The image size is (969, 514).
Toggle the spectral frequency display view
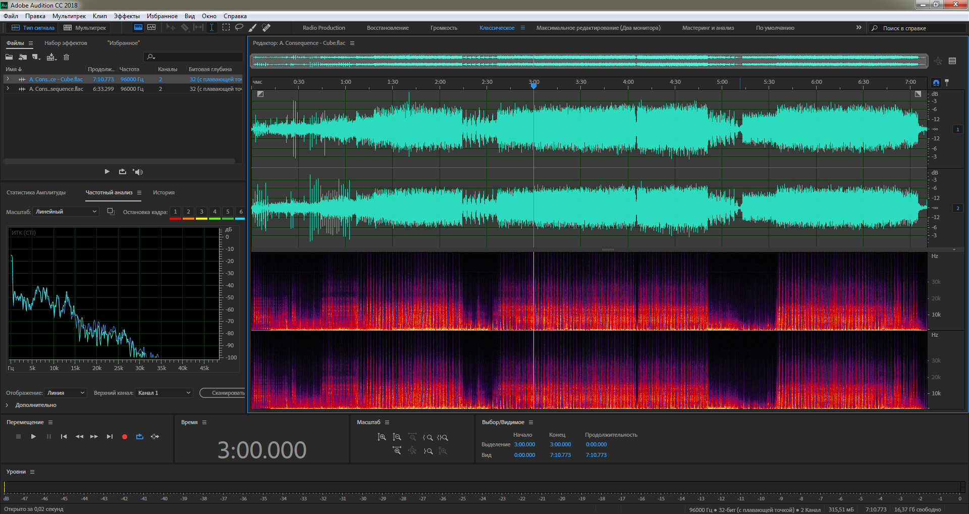(x=151, y=28)
